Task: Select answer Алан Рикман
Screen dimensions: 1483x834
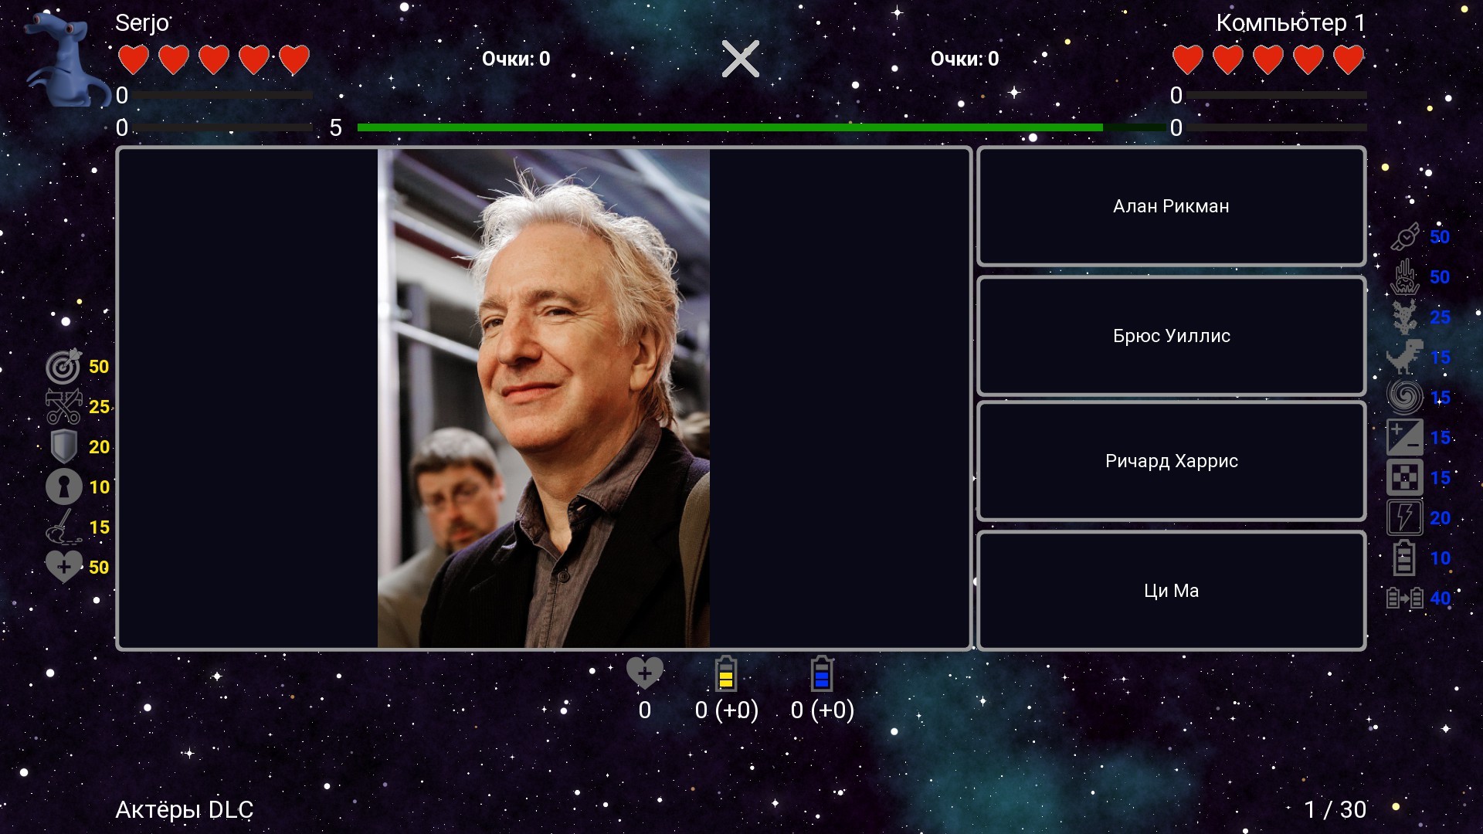Action: coord(1171,206)
